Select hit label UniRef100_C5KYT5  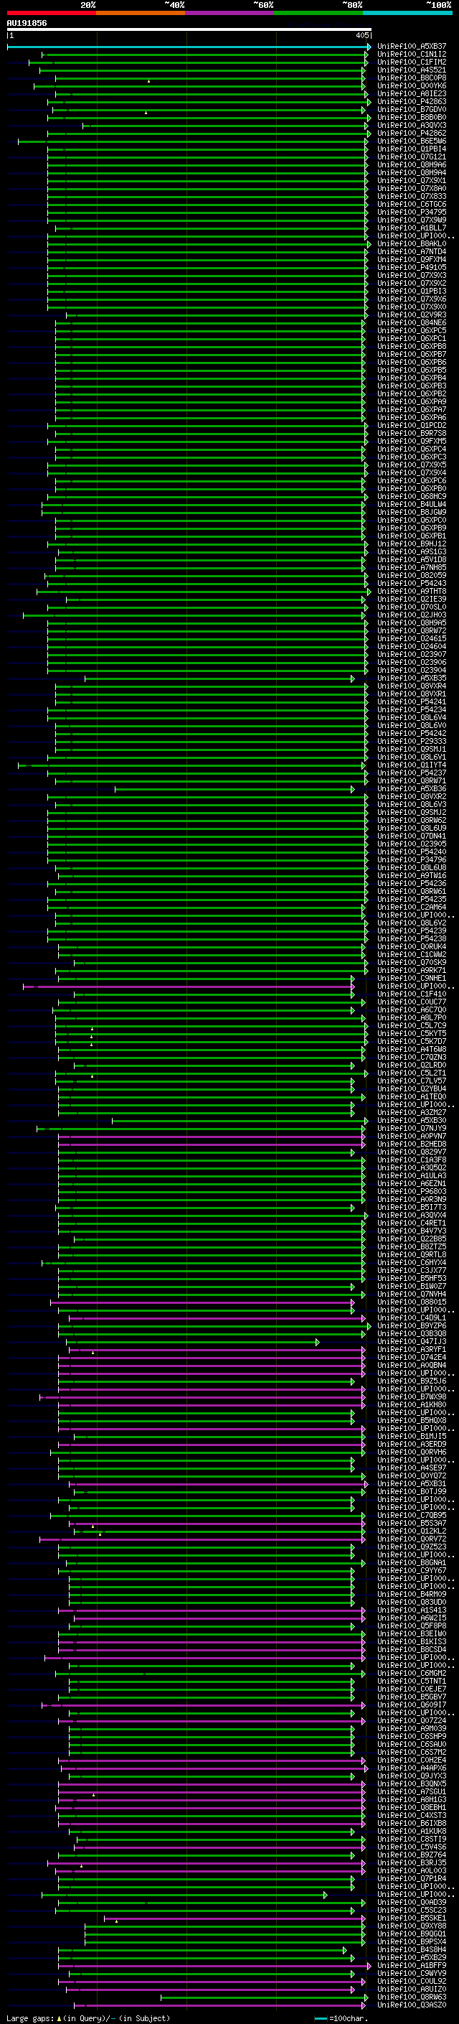pyautogui.click(x=412, y=1033)
